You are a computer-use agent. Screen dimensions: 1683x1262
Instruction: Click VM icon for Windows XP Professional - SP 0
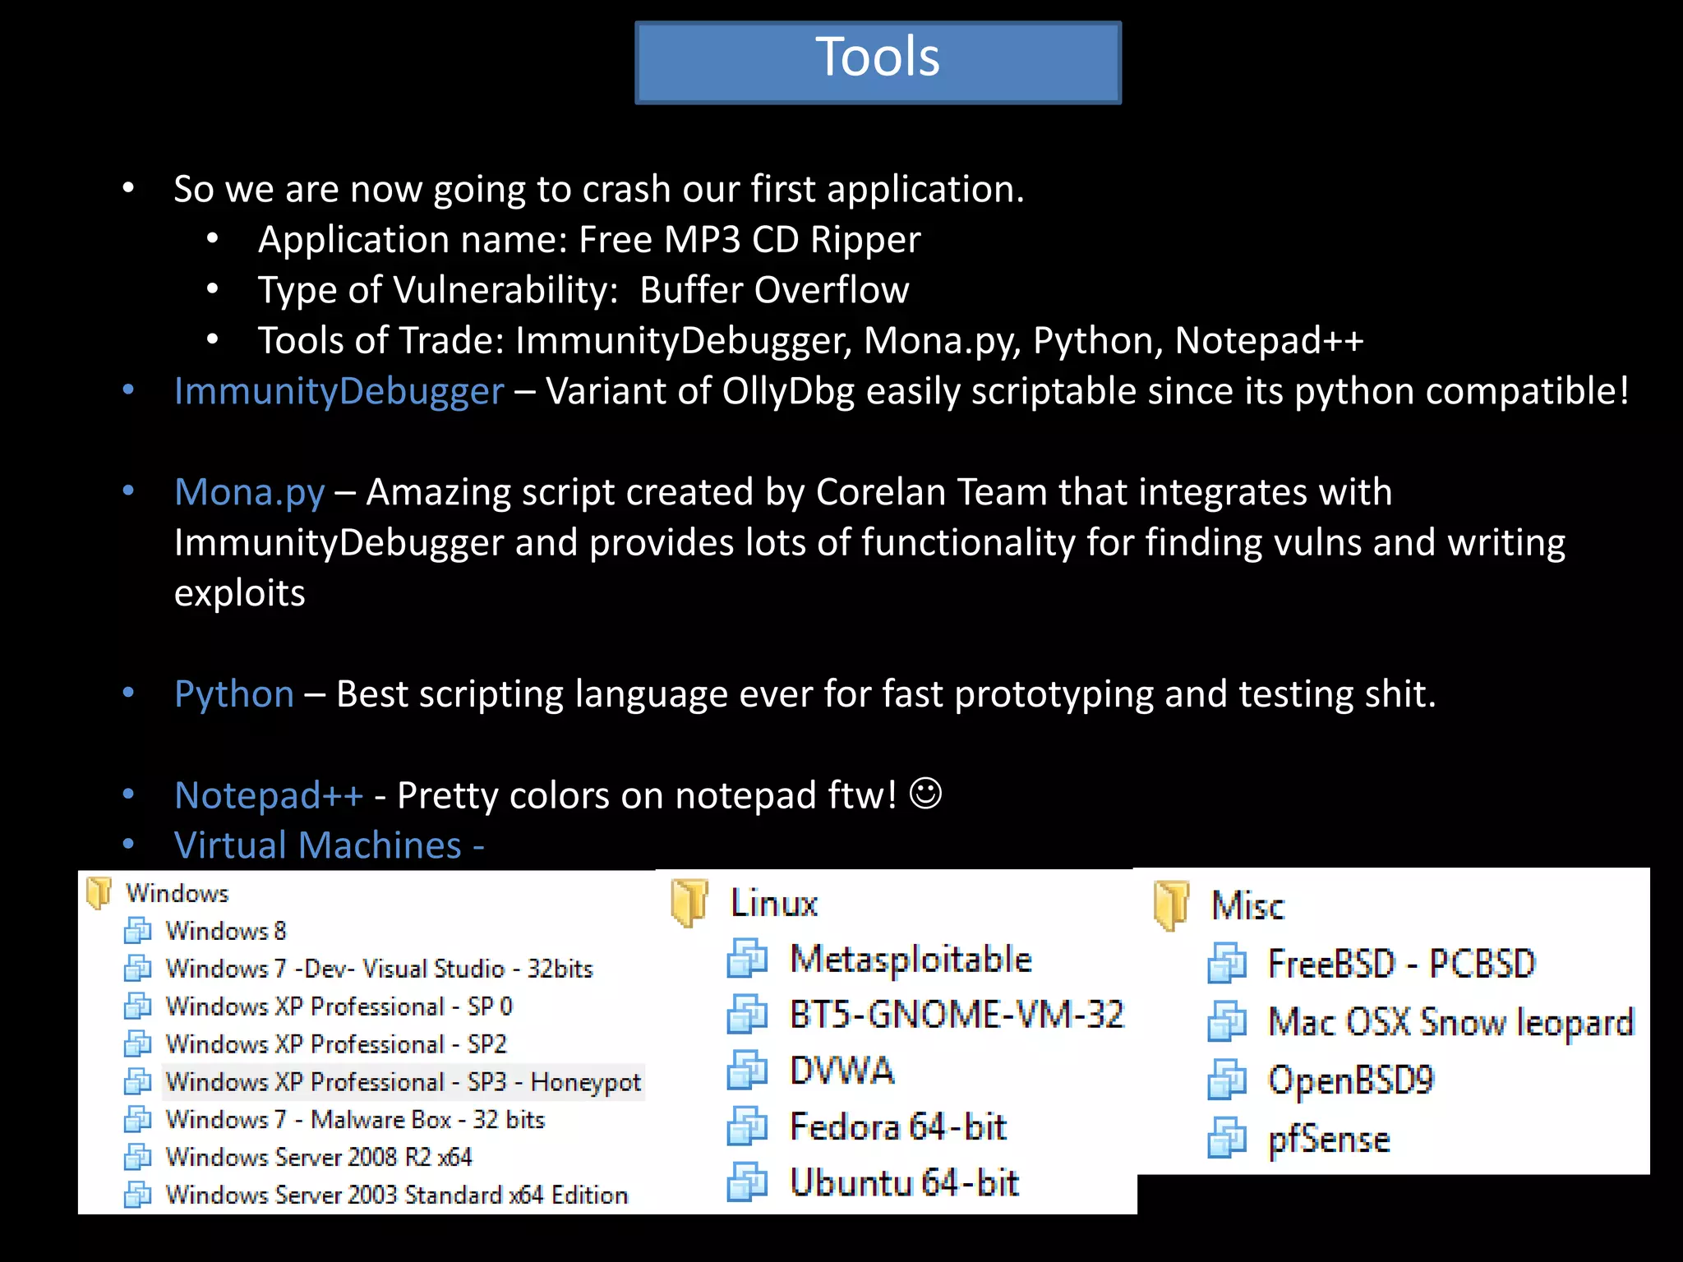(x=137, y=1006)
